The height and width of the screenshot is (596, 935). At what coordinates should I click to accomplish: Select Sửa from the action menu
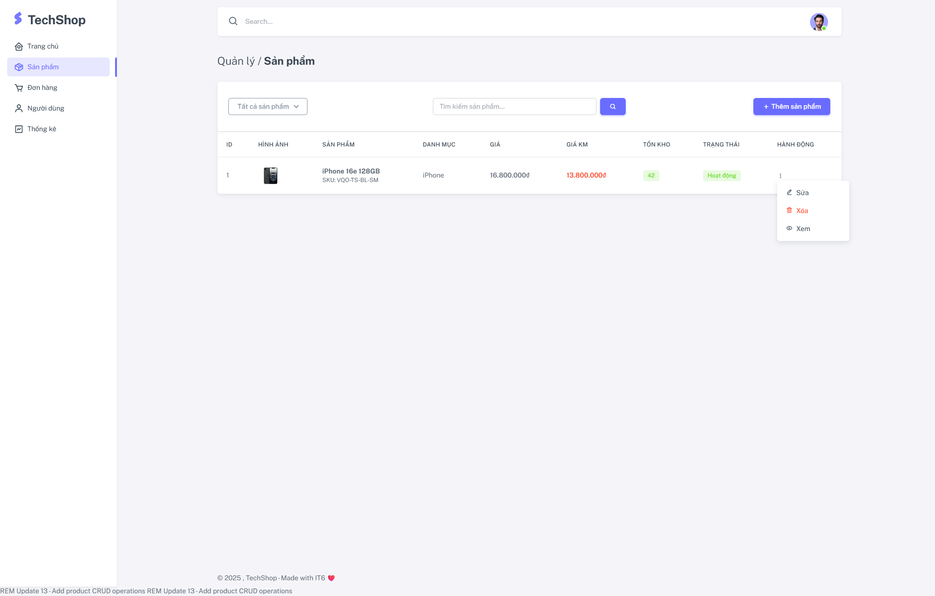[x=802, y=193]
